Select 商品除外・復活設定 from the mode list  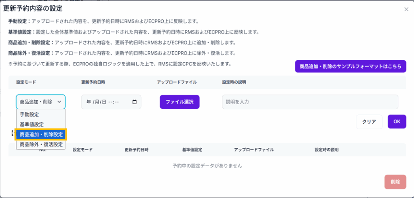tap(41, 144)
